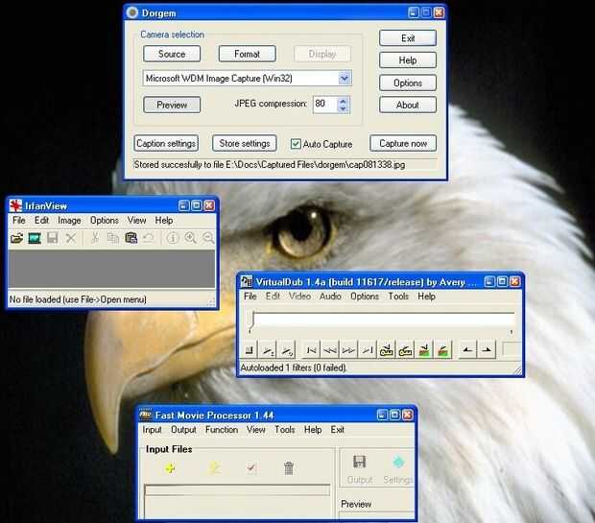
Task: Click Capture now in Dorgem
Action: [x=403, y=143]
